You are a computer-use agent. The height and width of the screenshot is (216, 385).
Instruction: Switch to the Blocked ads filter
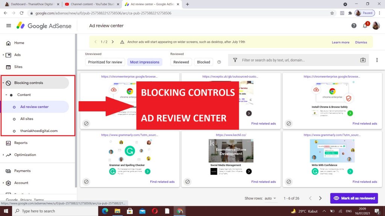pyautogui.click(x=203, y=62)
